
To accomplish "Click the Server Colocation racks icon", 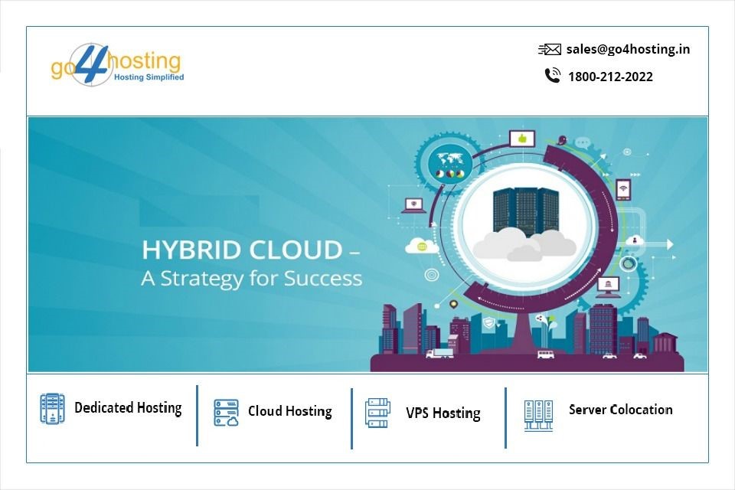I will [538, 416].
